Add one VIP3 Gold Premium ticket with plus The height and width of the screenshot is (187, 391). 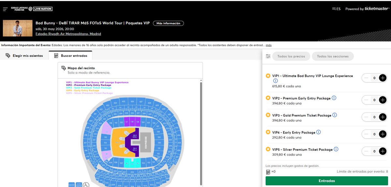pos(383,117)
